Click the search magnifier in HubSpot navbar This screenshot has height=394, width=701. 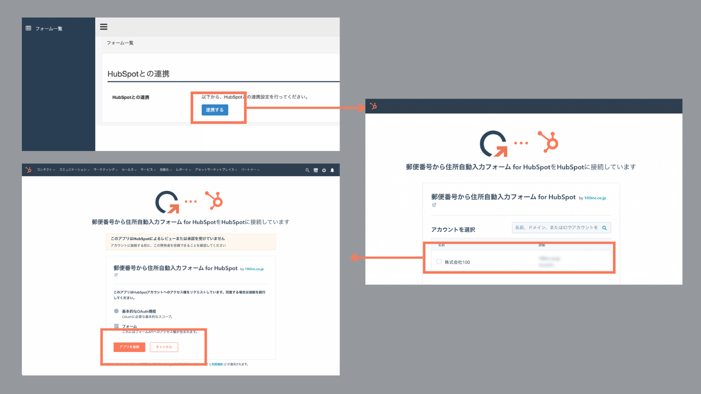pos(307,170)
